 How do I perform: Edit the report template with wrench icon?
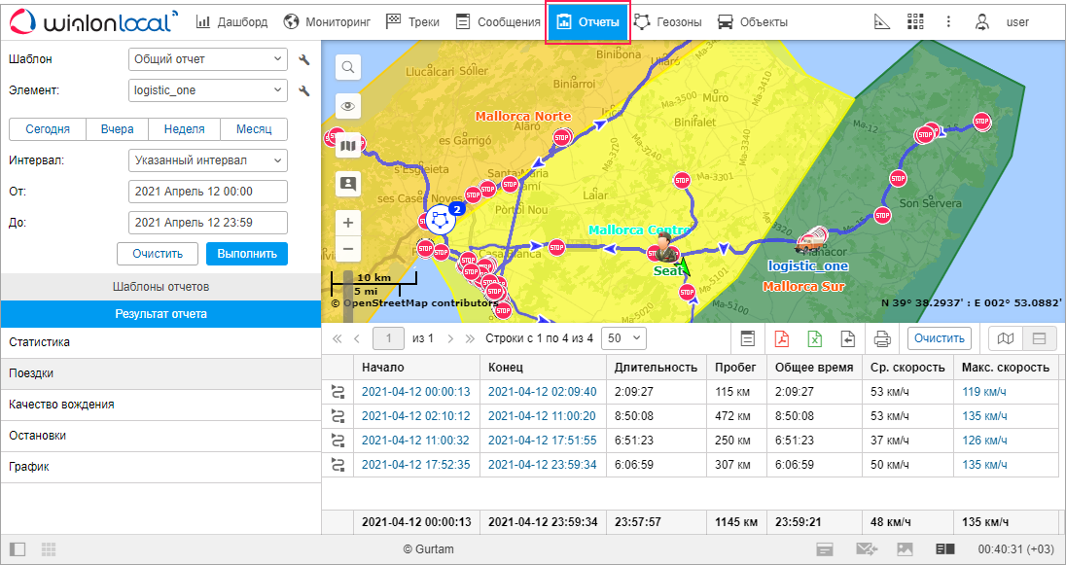coord(304,60)
